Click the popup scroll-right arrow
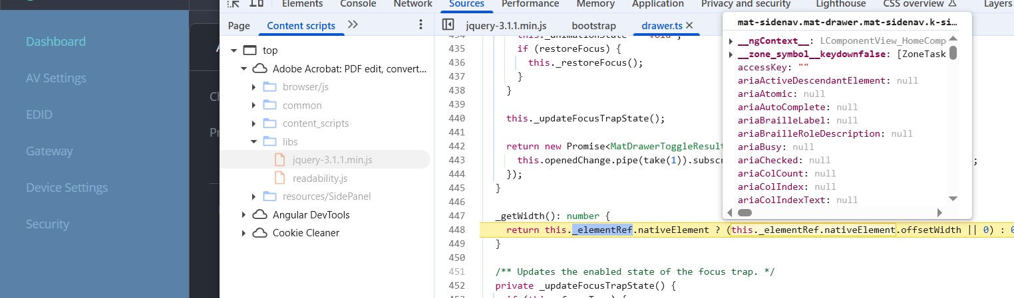The width and height of the screenshot is (1014, 298). pyautogui.click(x=939, y=212)
